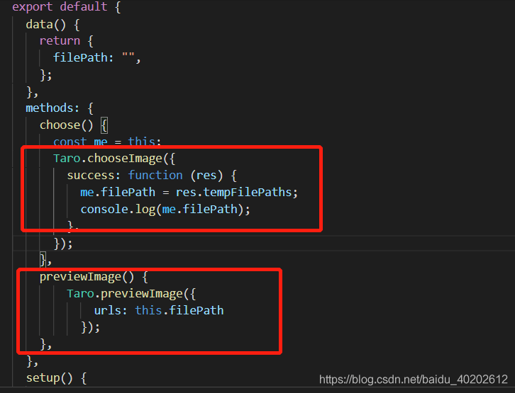Click the purple 'return' keyword
The width and height of the screenshot is (515, 393).
pyautogui.click(x=60, y=40)
